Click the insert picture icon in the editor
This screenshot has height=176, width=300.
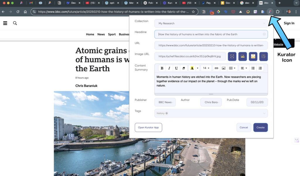pos(224,68)
